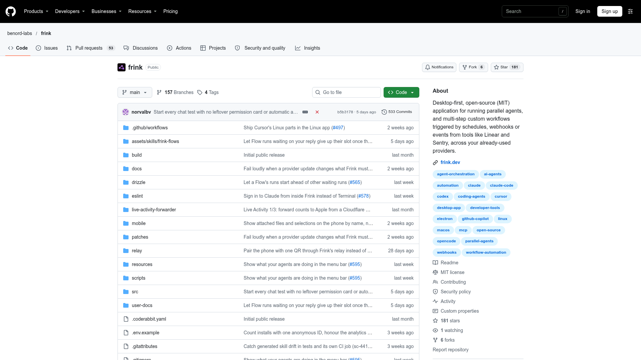
Task: Go to the Discussions tab
Action: point(141,48)
